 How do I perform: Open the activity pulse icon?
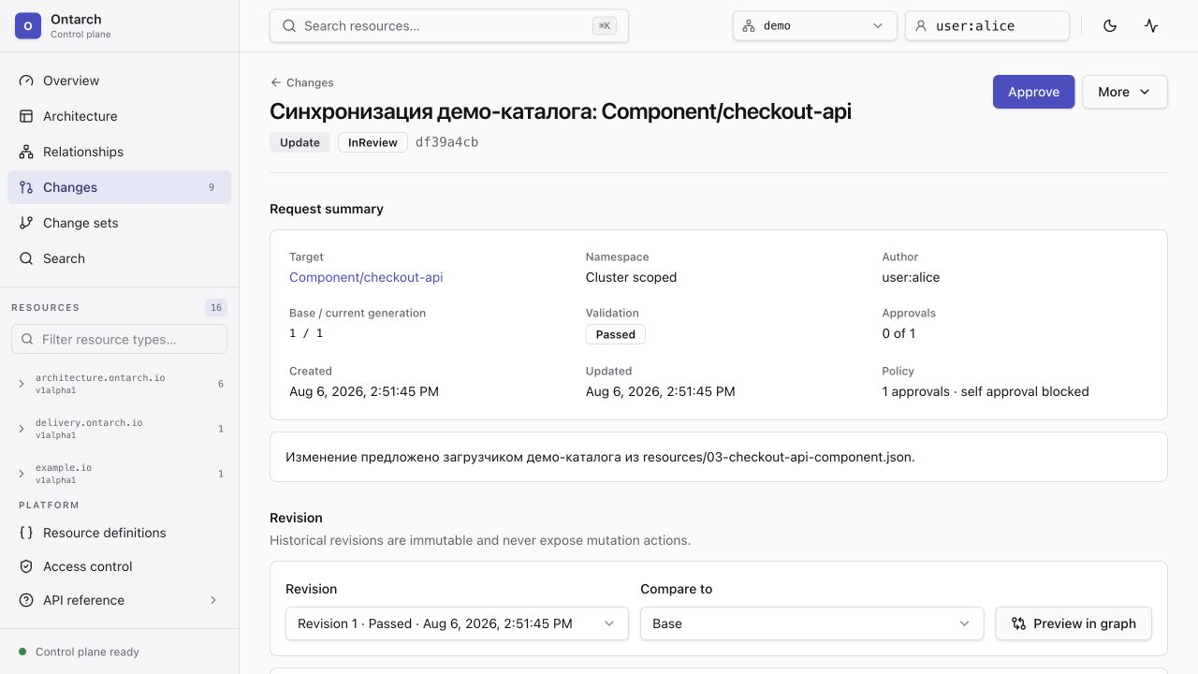1151,26
